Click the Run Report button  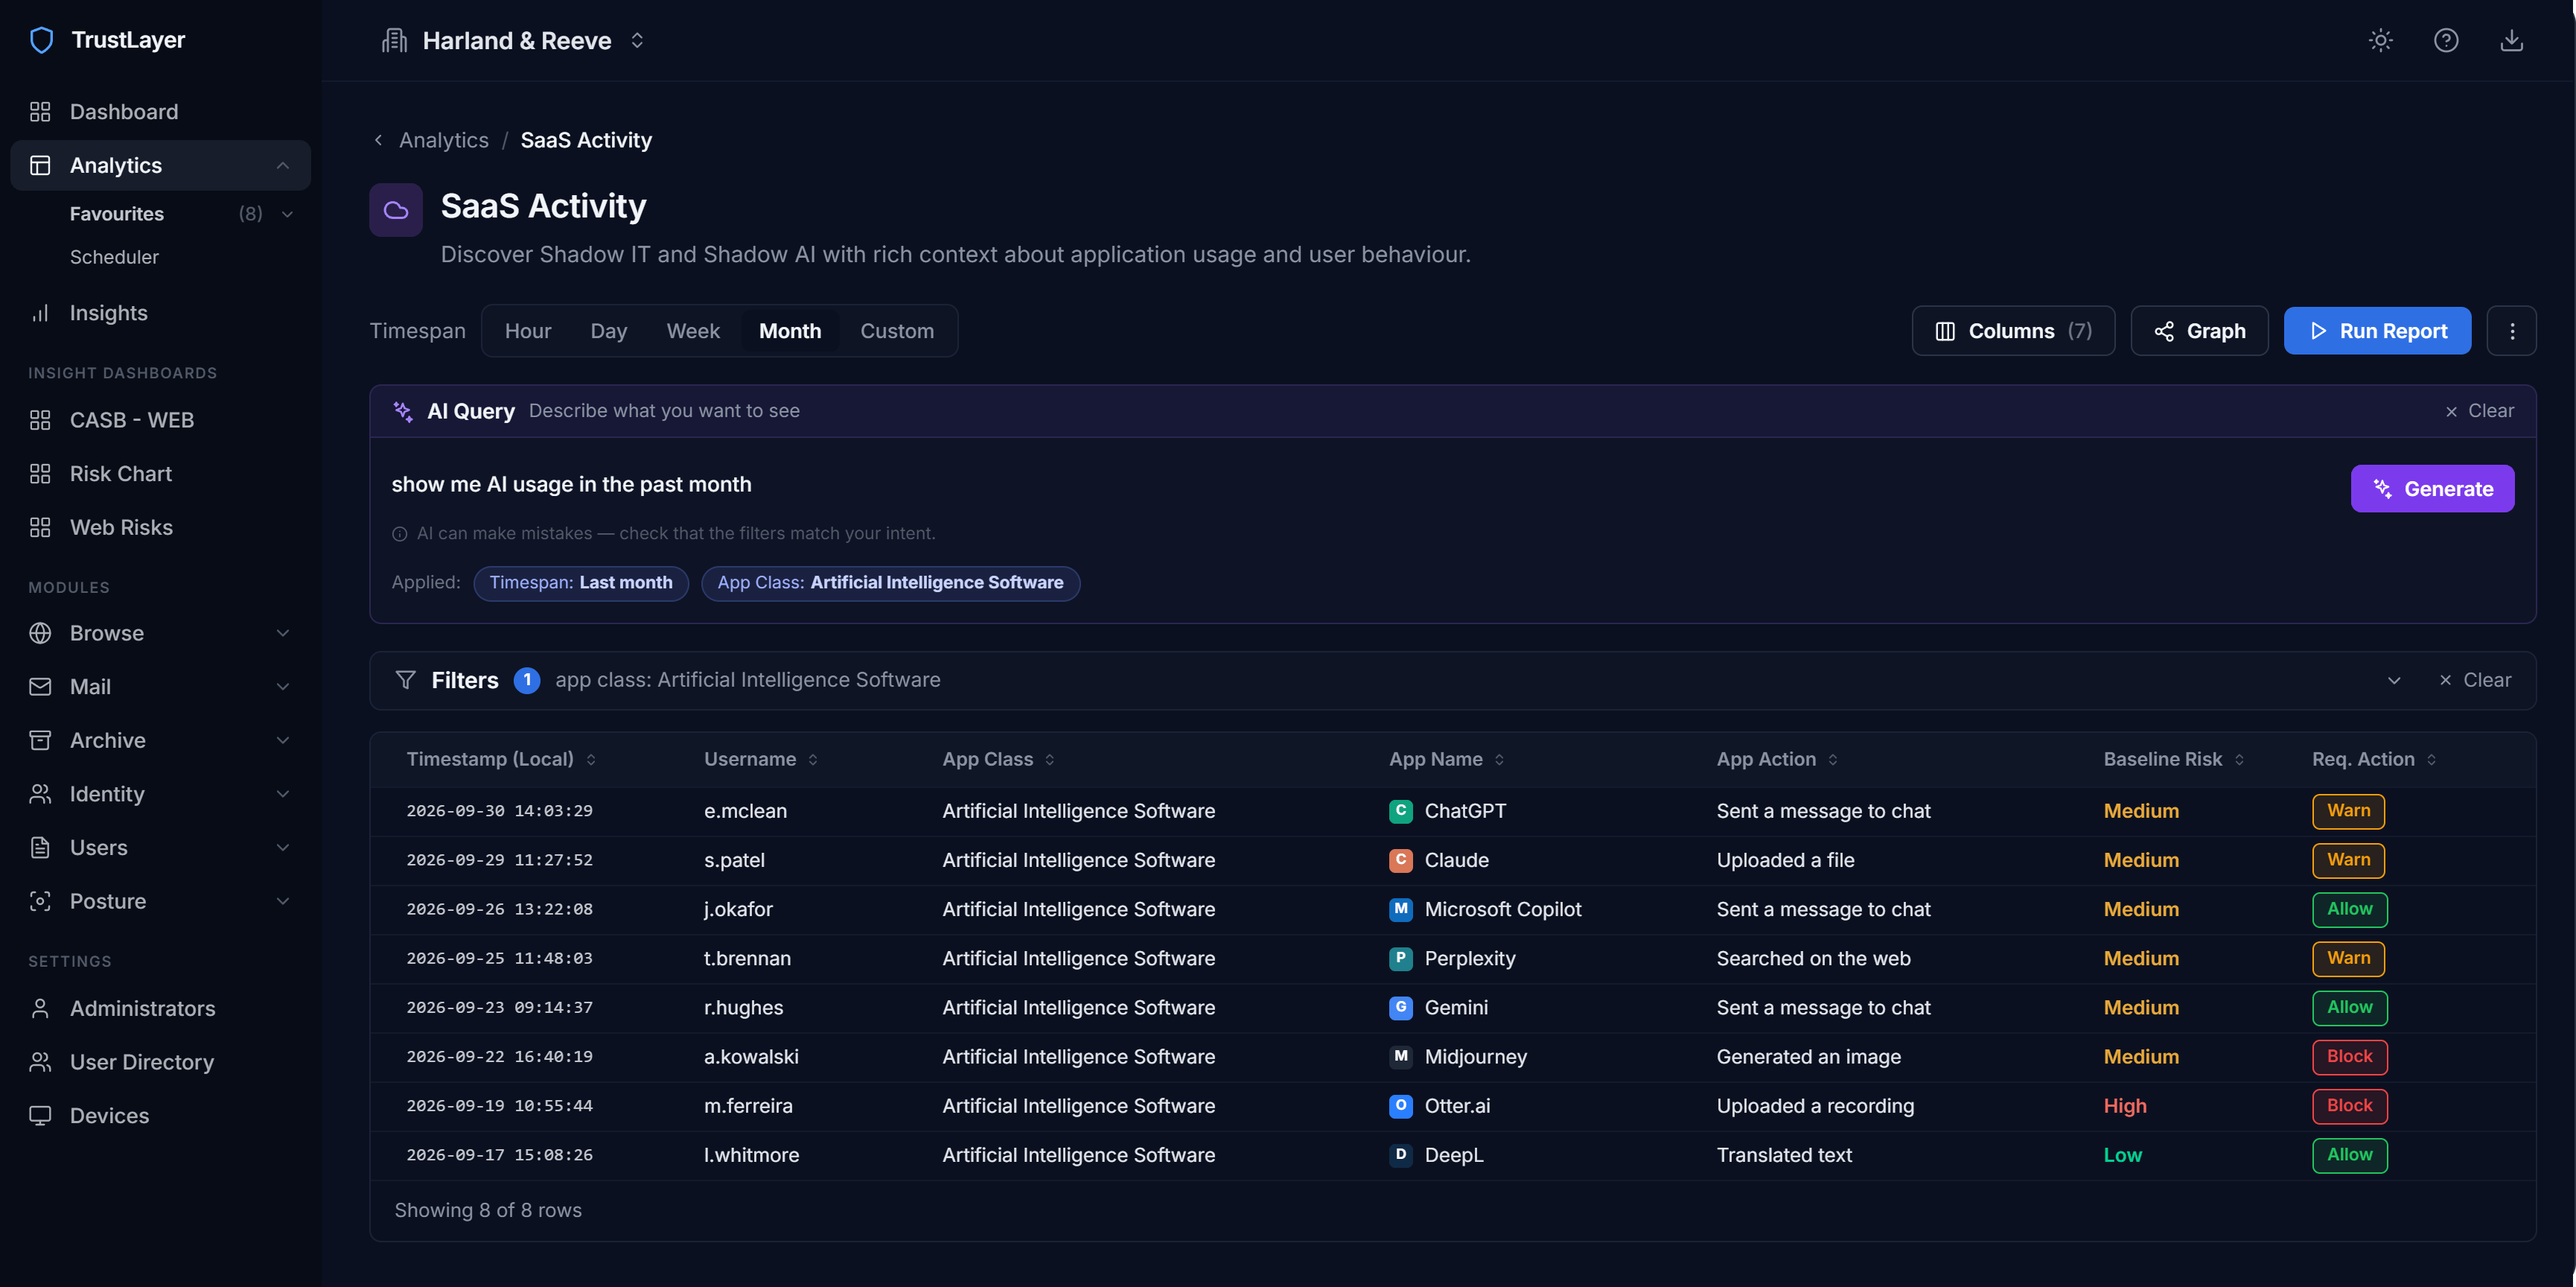[x=2377, y=331]
